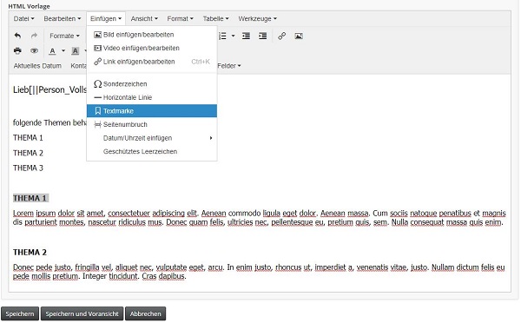Click the Aktuelles Datum button
521x323 pixels.
tap(37, 66)
